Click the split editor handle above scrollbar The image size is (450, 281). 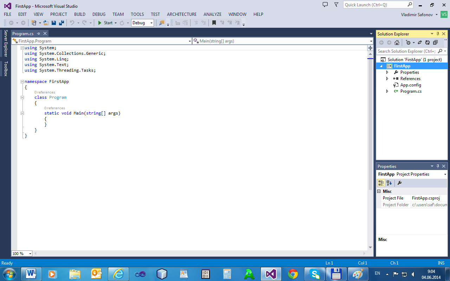[370, 48]
